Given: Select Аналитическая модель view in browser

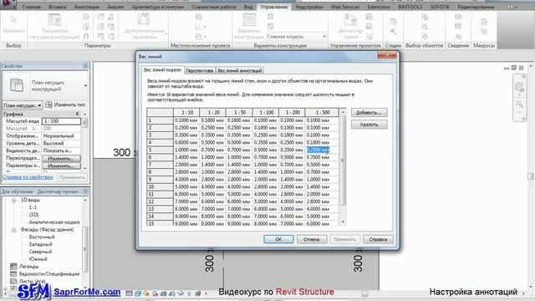Looking at the screenshot, I should pos(54,222).
